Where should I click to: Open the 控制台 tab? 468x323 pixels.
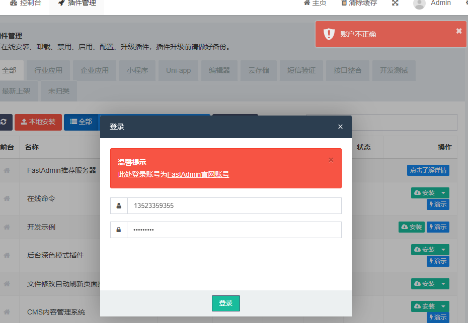pyautogui.click(x=25, y=4)
